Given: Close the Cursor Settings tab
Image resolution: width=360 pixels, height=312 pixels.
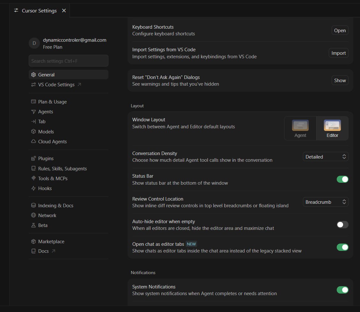Looking at the screenshot, I should click(x=64, y=11).
